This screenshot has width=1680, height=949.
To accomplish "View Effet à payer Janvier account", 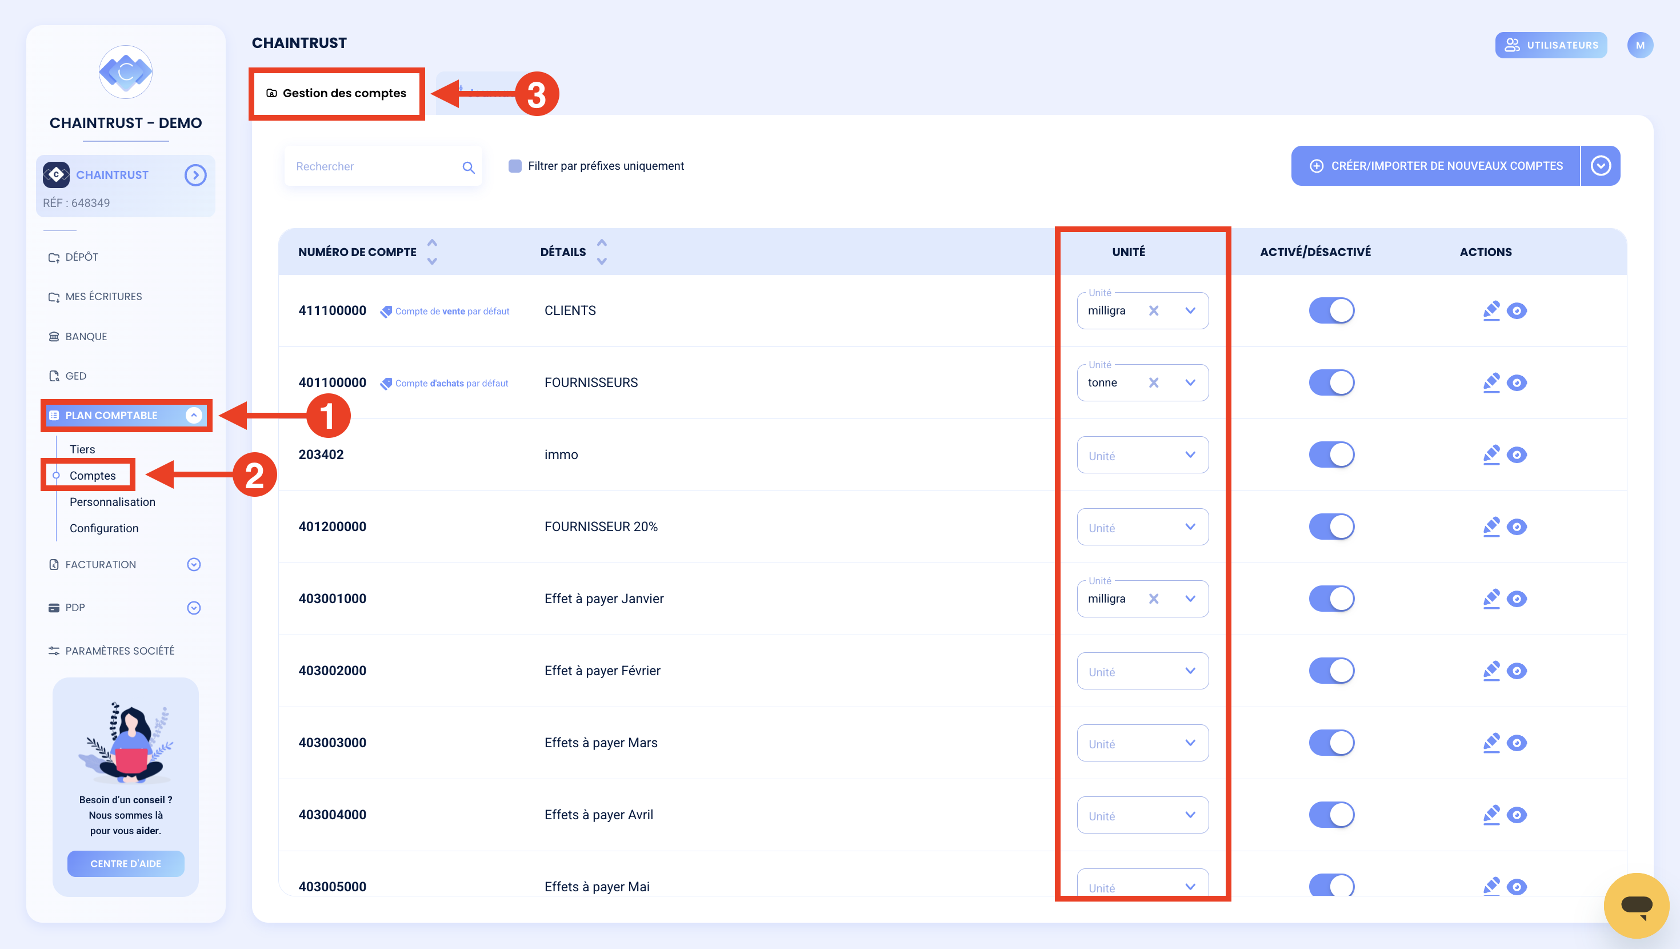I will (x=1517, y=599).
